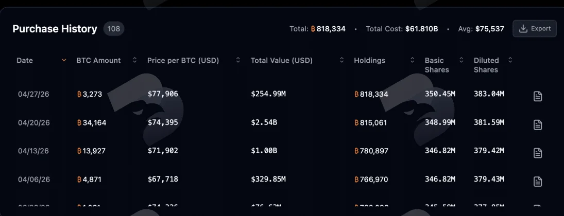Select the $2.54B total value cell
Viewport: 564px width, 216px height.
point(264,122)
